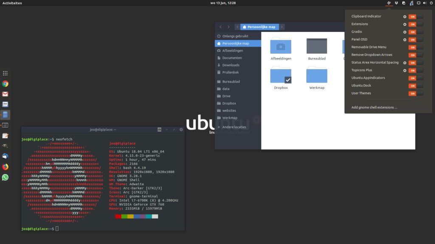Toggle Extensions extension switch
This screenshot has height=244, width=435.
415,24
